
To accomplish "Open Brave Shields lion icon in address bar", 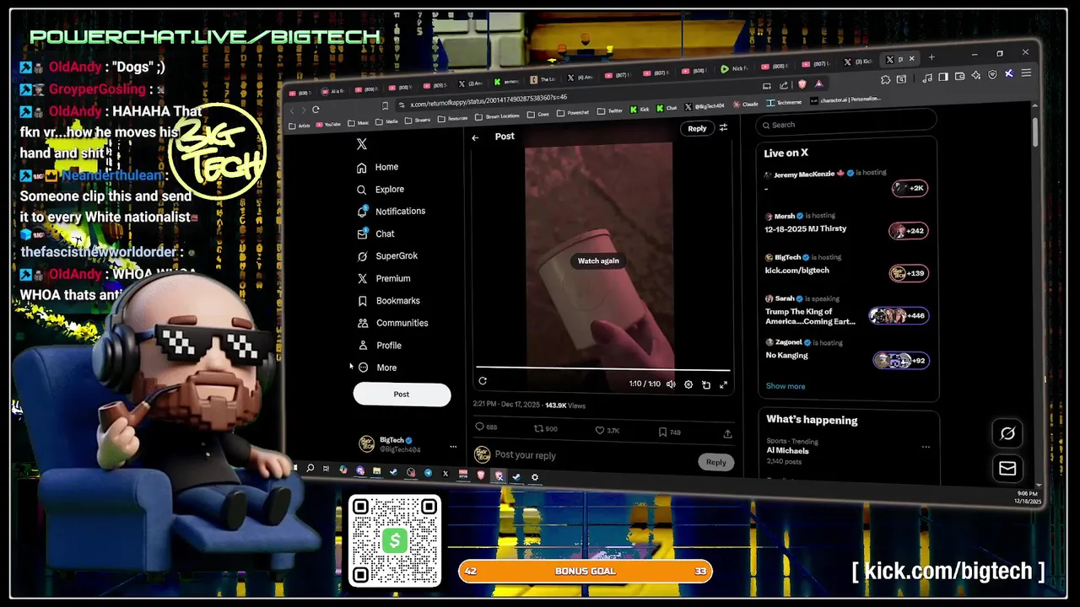I will (x=802, y=84).
